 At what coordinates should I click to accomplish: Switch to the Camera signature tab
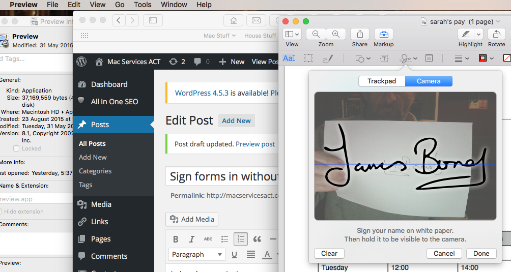429,81
